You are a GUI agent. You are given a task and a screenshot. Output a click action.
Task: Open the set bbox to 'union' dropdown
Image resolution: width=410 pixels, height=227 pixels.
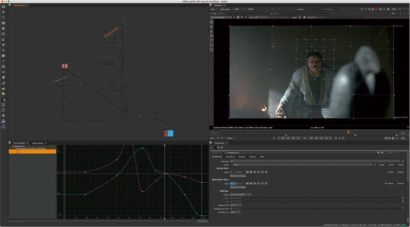pos(235,212)
